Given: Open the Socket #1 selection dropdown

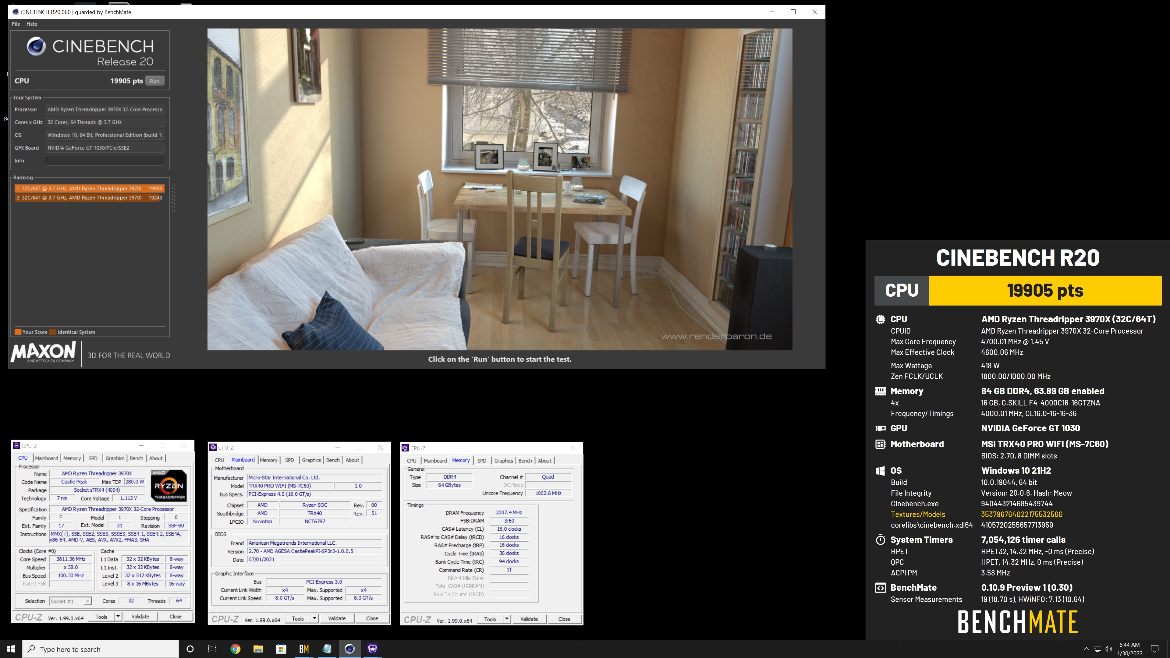Looking at the screenshot, I should (70, 601).
